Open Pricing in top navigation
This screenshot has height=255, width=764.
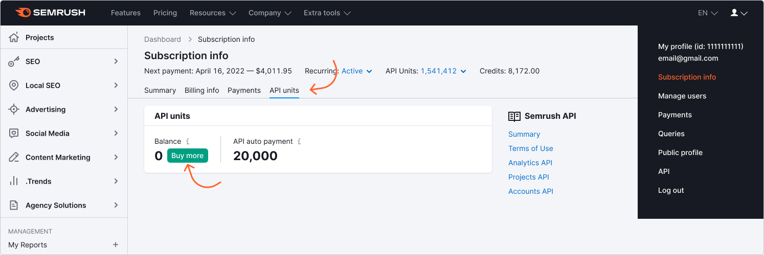[165, 13]
